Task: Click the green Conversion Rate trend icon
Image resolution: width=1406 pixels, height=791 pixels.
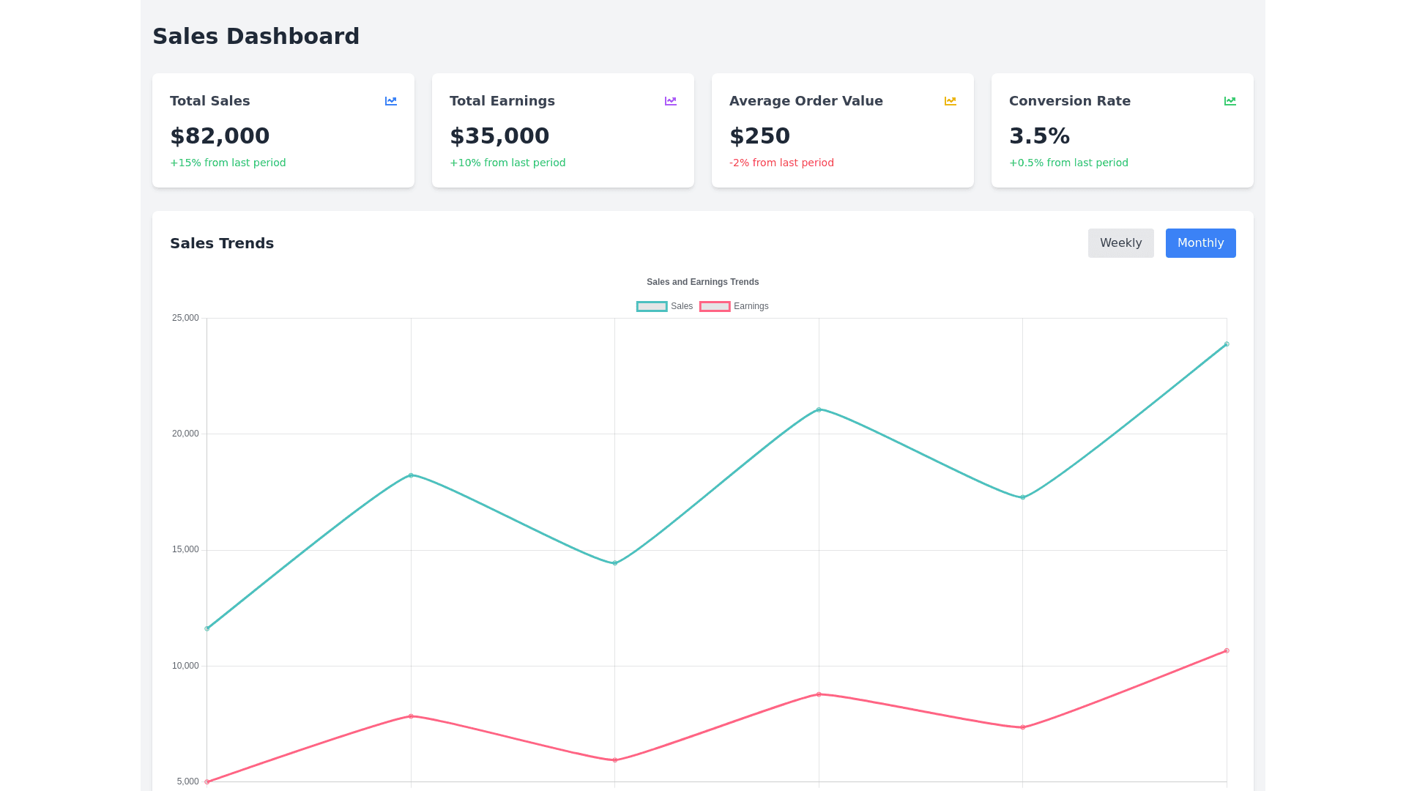Action: pos(1230,101)
